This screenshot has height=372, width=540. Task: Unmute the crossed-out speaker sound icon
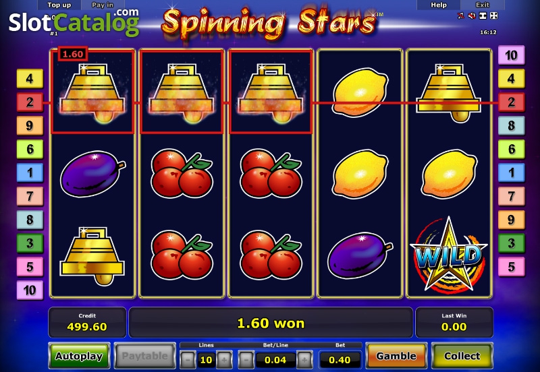click(472, 15)
